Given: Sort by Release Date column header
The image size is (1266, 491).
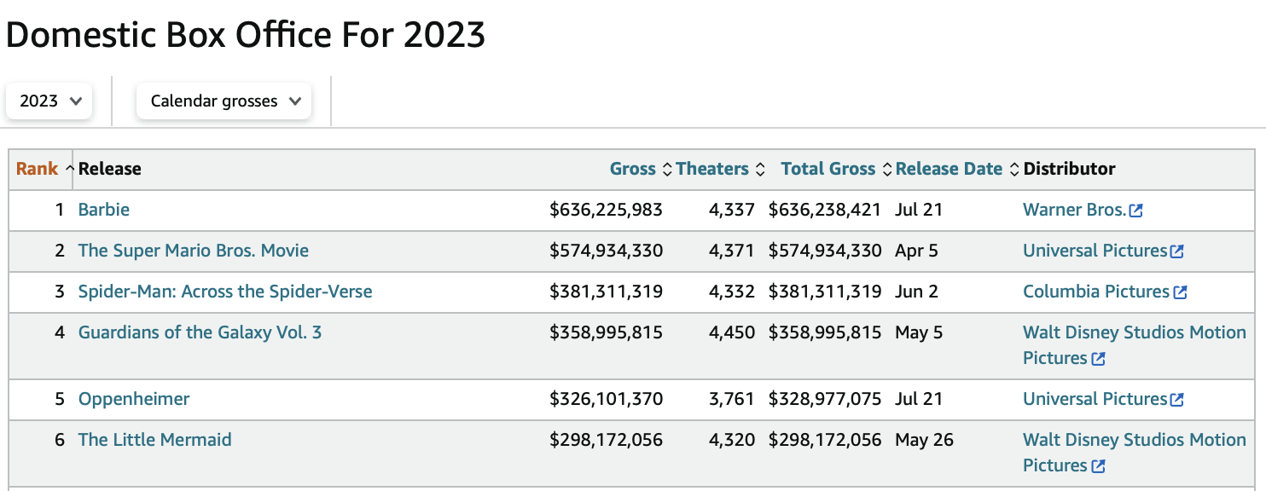Looking at the screenshot, I should point(949,169).
